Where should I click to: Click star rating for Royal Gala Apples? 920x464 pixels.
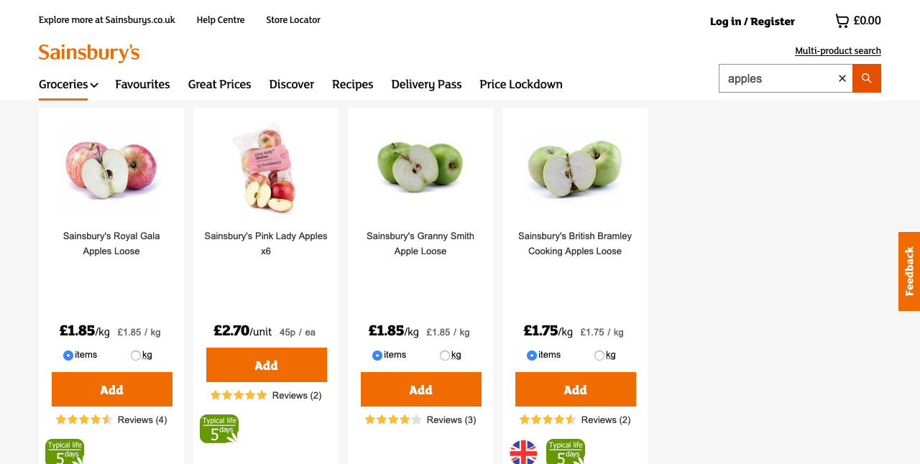click(x=84, y=419)
